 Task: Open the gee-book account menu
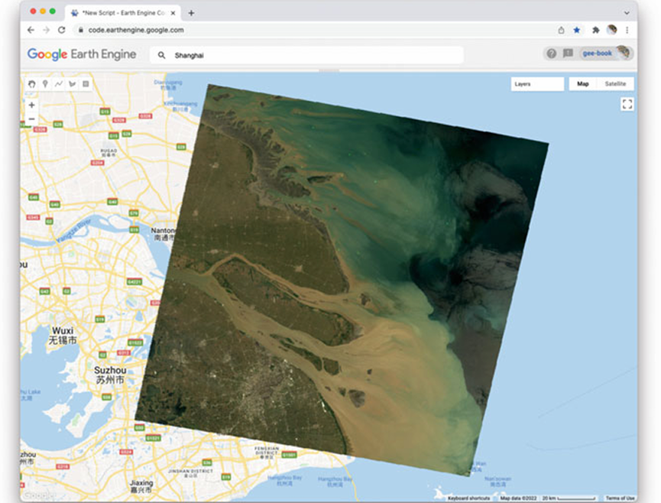[605, 53]
